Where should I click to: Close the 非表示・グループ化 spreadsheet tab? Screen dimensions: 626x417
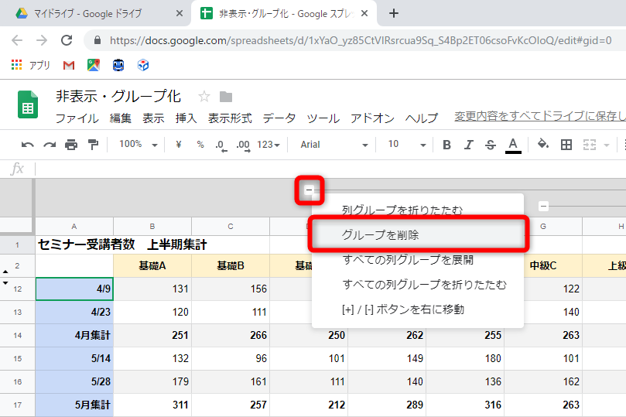pyautogui.click(x=364, y=13)
